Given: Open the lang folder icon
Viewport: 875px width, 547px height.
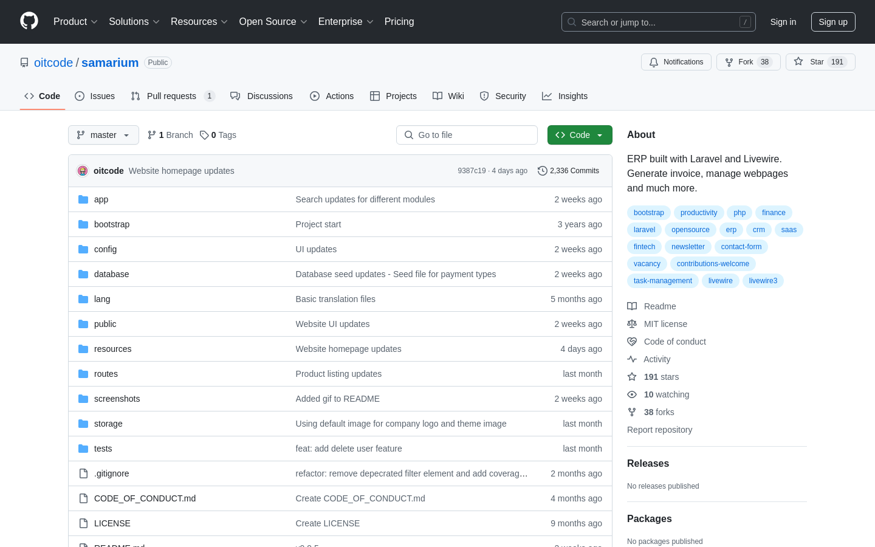Looking at the screenshot, I should click(x=83, y=299).
